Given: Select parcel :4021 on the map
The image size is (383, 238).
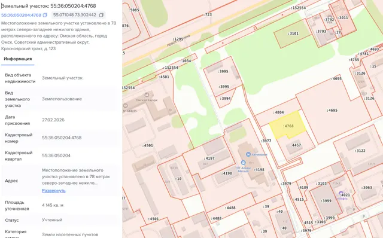Looking at the screenshot, I should tap(345, 195).
